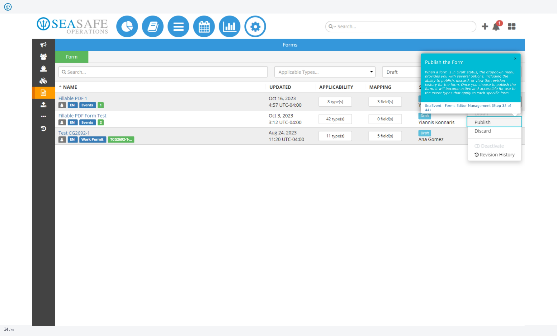Click the SeaSafe Operations logo

pos(72,26)
